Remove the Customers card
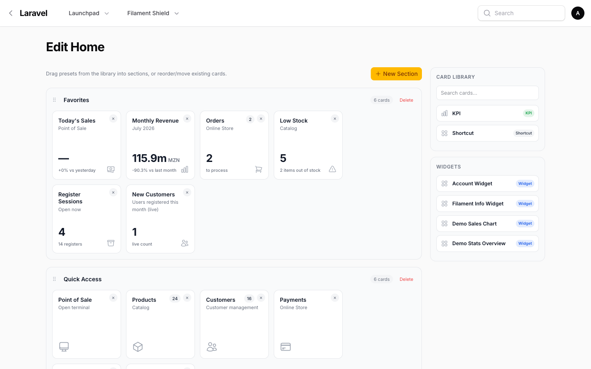The height and width of the screenshot is (369, 591). [x=261, y=298]
